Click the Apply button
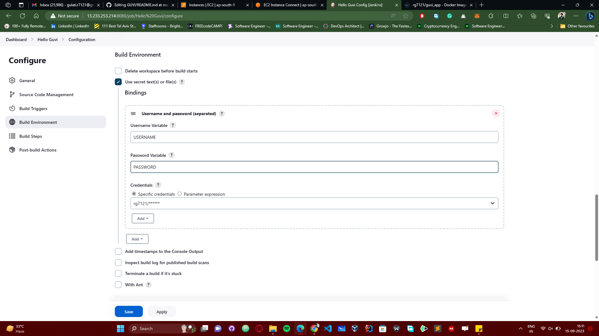The height and width of the screenshot is (336, 599). tap(162, 311)
